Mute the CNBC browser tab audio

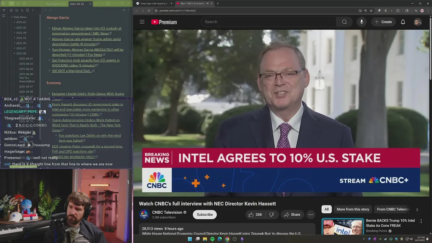pos(208,3)
